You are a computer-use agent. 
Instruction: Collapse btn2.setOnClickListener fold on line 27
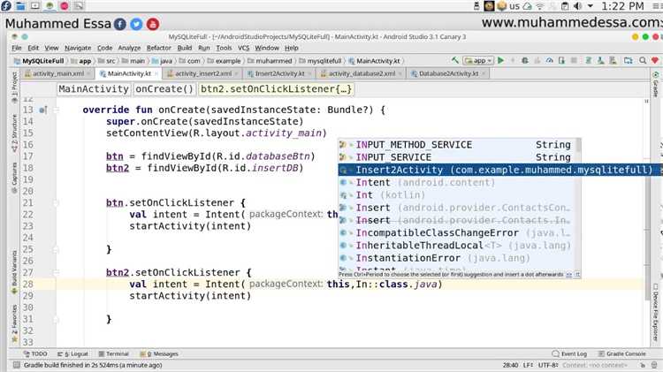(x=56, y=273)
